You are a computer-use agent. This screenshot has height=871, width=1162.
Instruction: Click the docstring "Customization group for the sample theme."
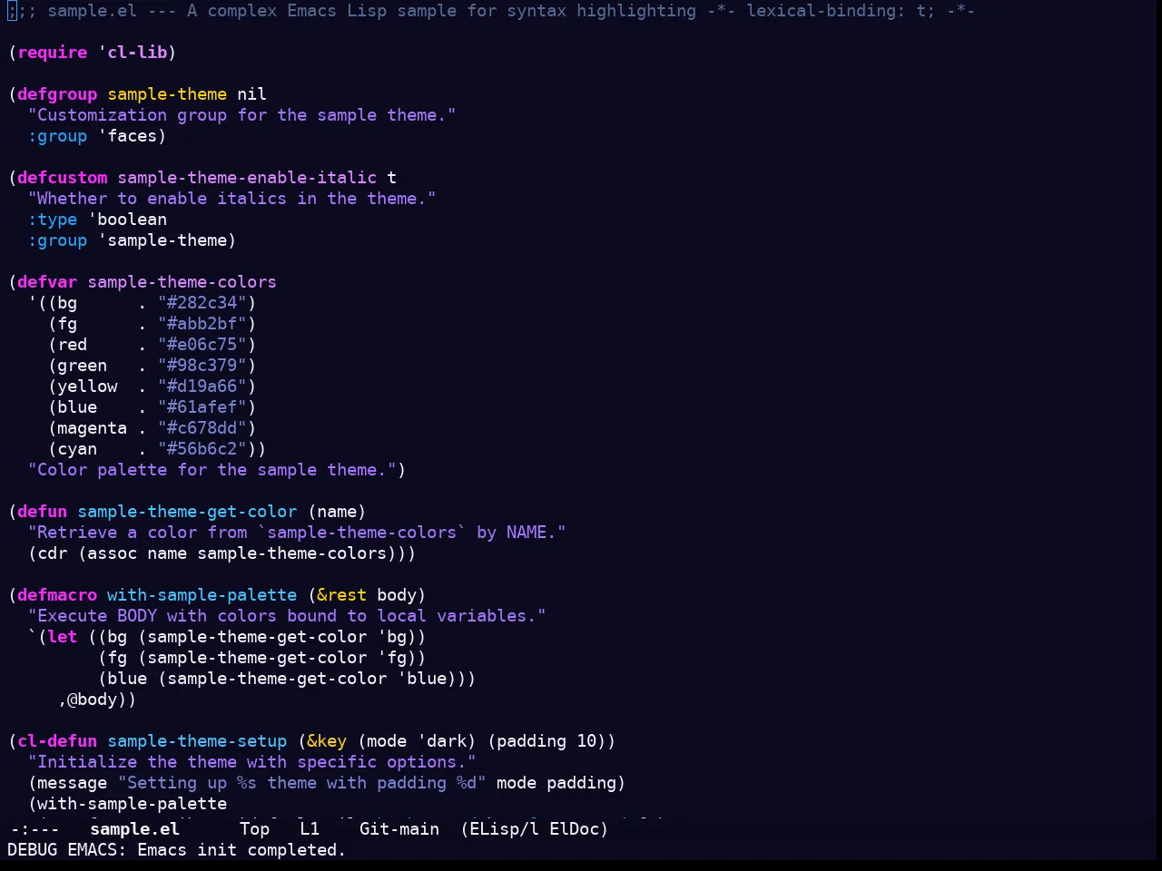pos(242,115)
